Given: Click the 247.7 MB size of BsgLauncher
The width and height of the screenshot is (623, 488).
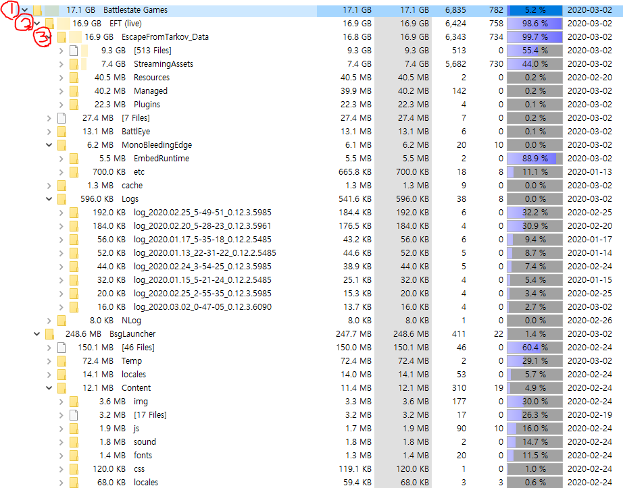Looking at the screenshot, I should pos(353,333).
